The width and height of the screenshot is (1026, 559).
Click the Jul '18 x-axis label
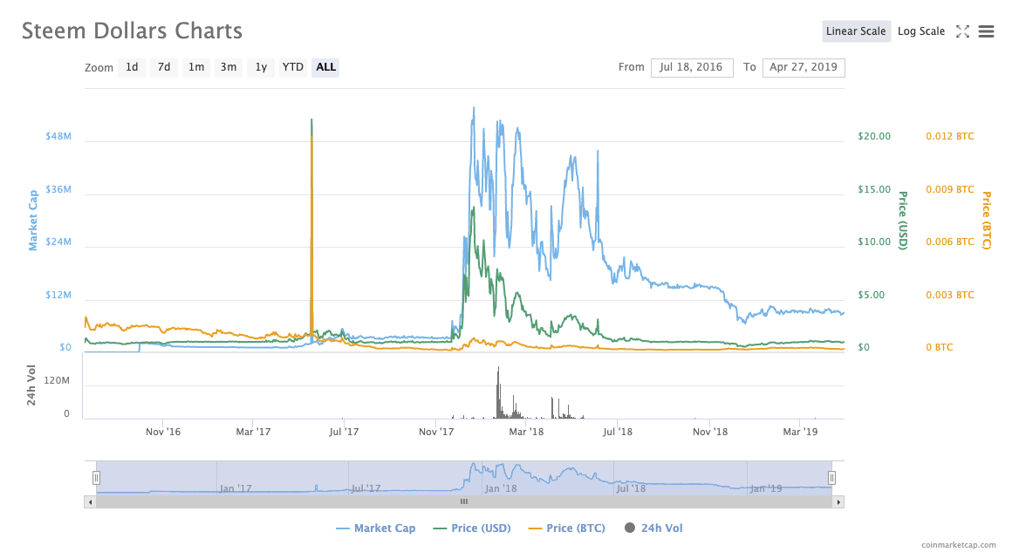618,432
